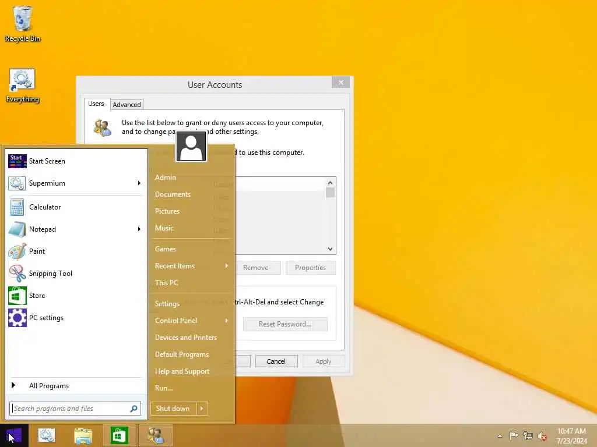Click the search magnifier icon

pyautogui.click(x=134, y=409)
